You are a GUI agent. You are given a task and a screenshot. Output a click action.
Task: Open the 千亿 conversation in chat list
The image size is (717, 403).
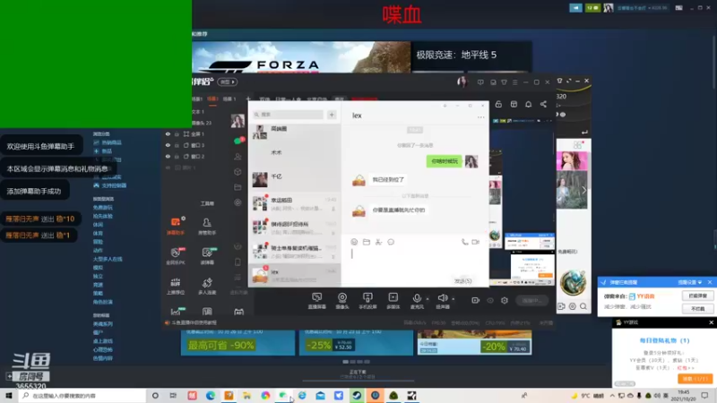pyautogui.click(x=295, y=178)
